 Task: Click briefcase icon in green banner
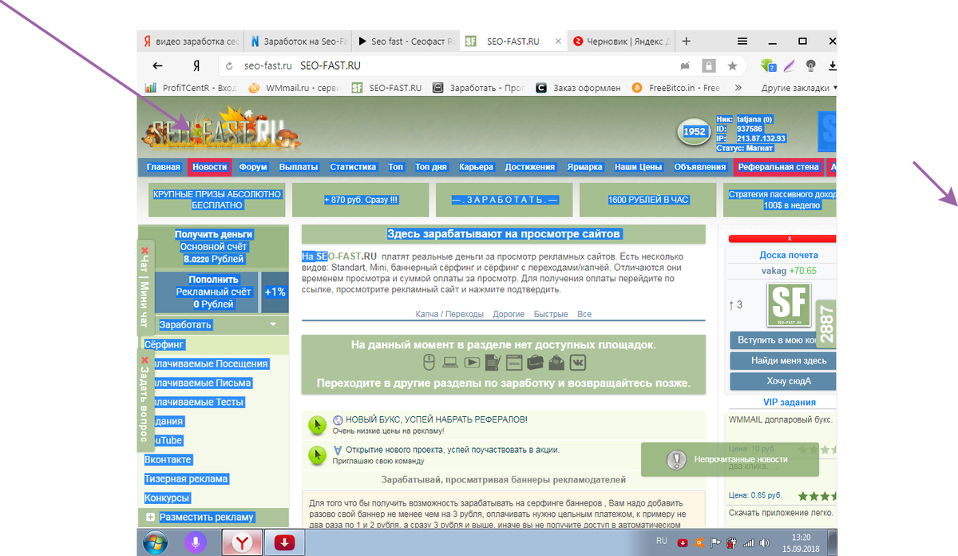[x=535, y=363]
